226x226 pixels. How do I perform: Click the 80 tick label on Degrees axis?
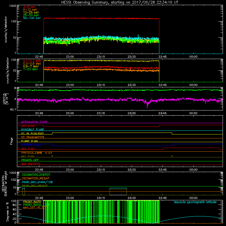(14, 205)
